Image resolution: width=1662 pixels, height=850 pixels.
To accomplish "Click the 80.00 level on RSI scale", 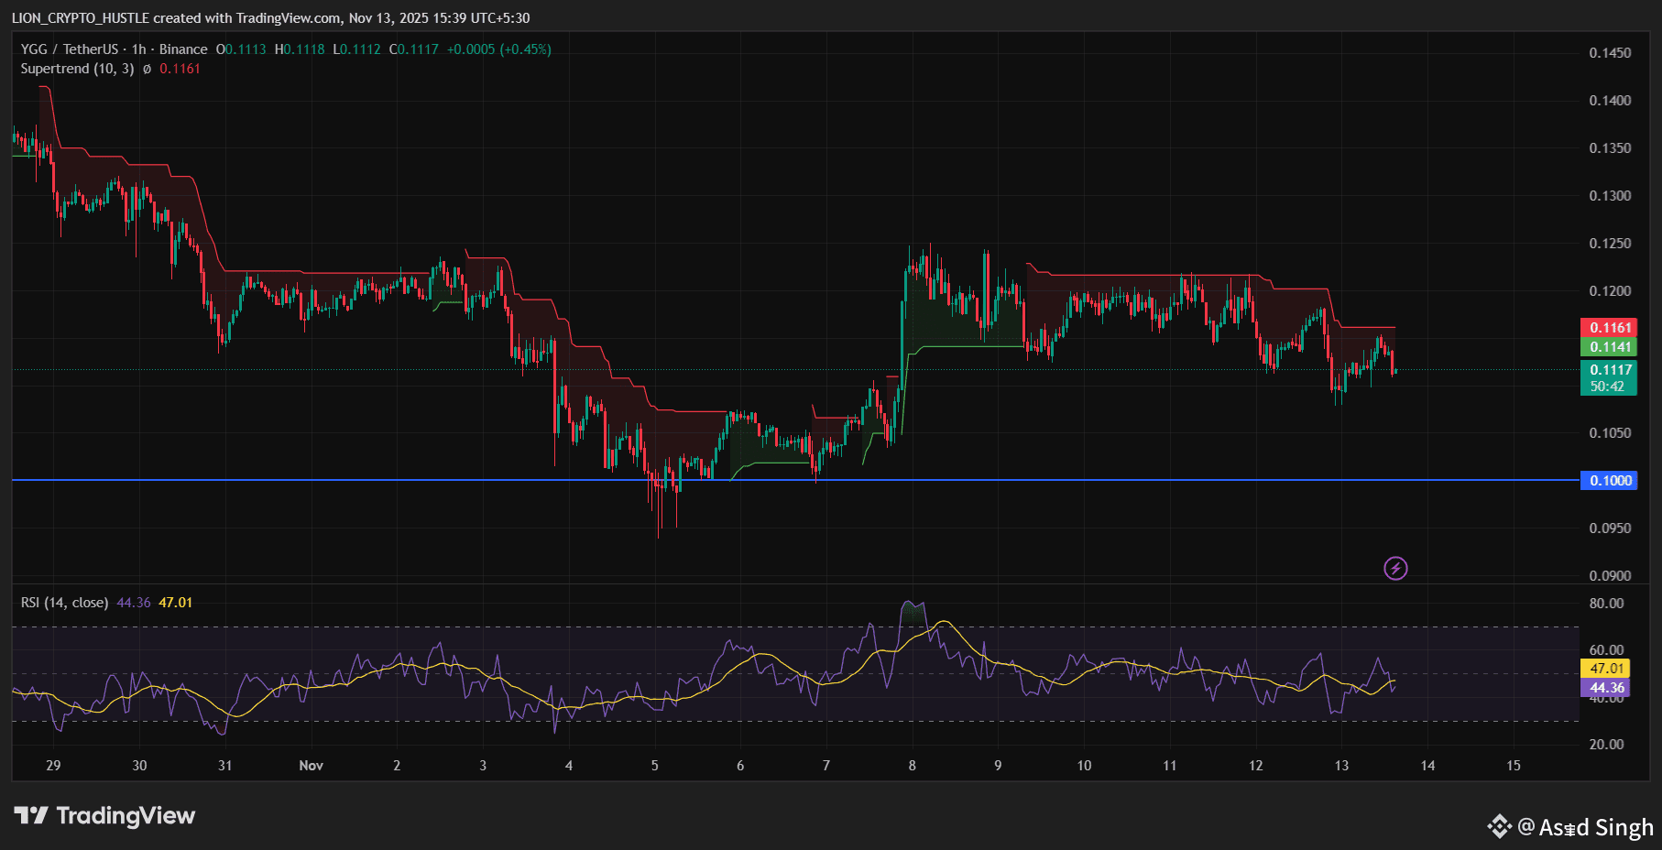I will click(1606, 604).
